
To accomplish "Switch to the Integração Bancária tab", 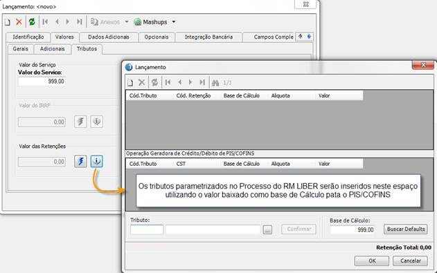I will (x=208, y=37).
